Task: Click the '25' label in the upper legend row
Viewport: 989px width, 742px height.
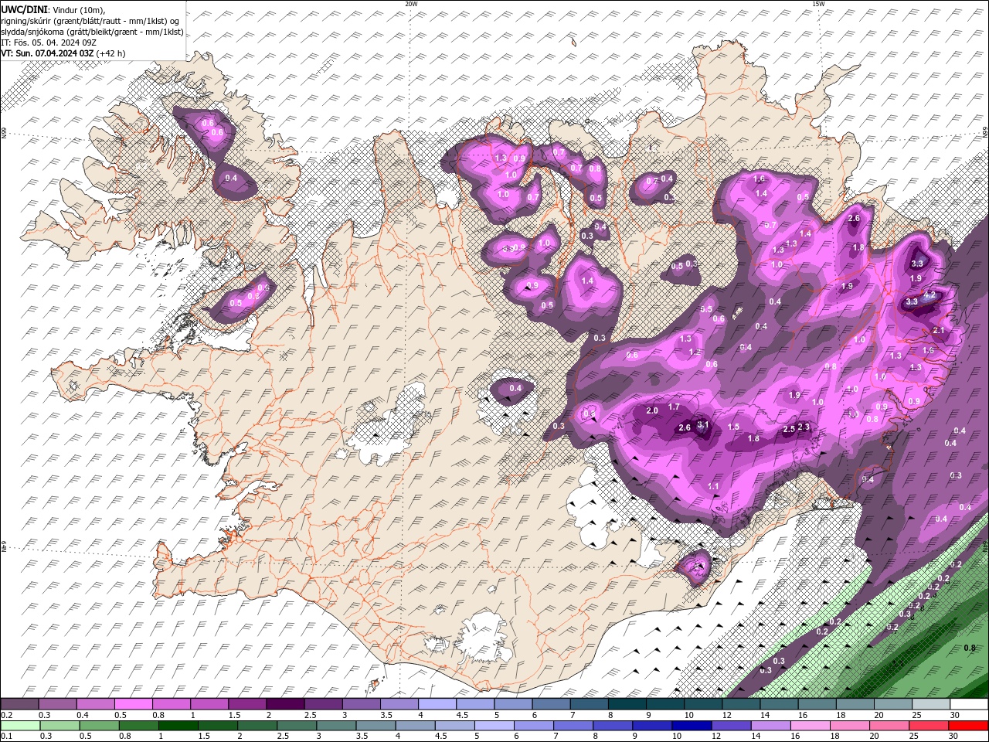Action: pos(916,715)
